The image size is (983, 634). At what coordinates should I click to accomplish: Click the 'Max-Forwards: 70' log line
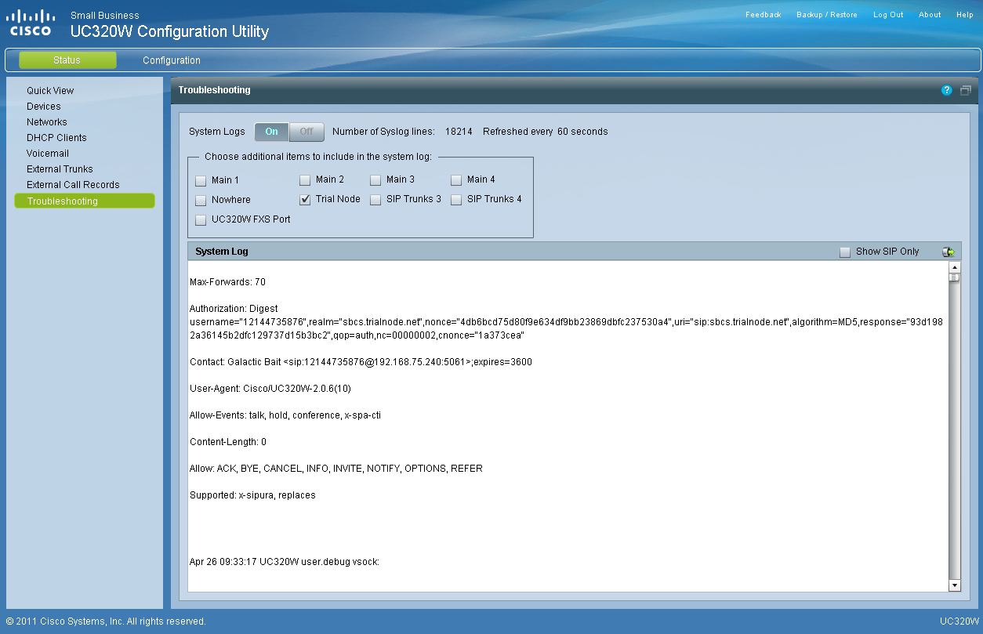click(227, 282)
